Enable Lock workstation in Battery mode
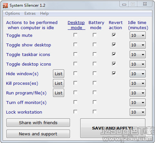155x143 pixels. tap(95, 112)
